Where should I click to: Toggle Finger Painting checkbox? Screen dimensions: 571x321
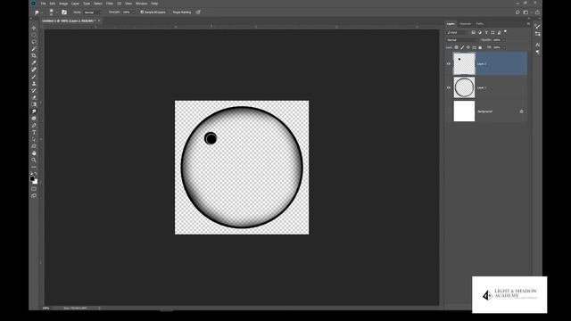170,12
